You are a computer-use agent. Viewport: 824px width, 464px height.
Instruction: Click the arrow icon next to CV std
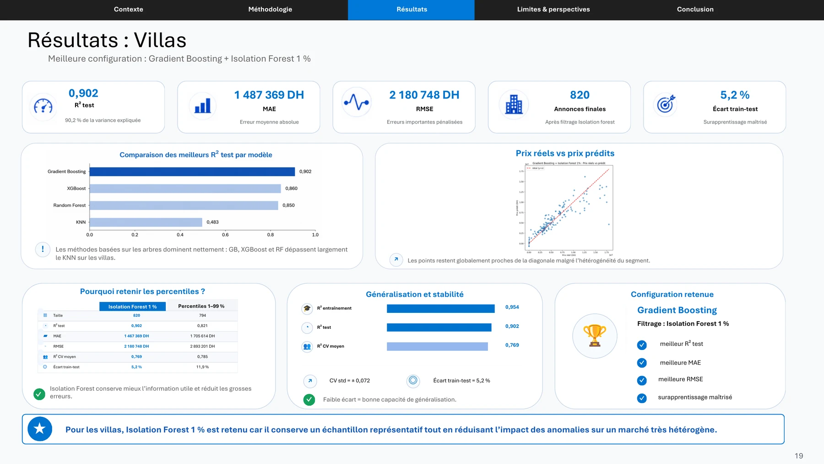tap(310, 381)
